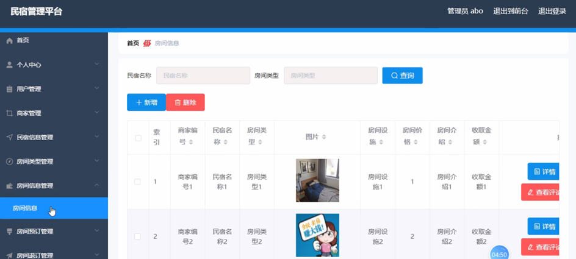This screenshot has width=576, height=259.
Task: Sort the table by 商家编号 column arrows
Action: tap(191, 143)
